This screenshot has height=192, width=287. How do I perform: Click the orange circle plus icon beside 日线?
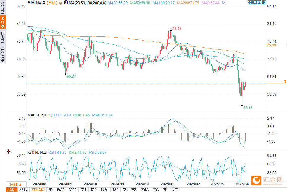(x=61, y=3)
